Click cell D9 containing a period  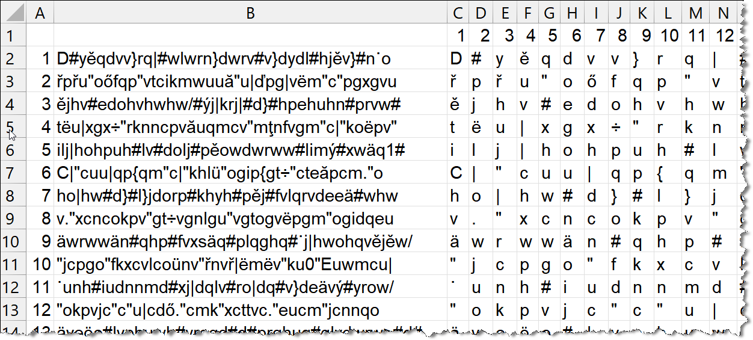click(481, 219)
